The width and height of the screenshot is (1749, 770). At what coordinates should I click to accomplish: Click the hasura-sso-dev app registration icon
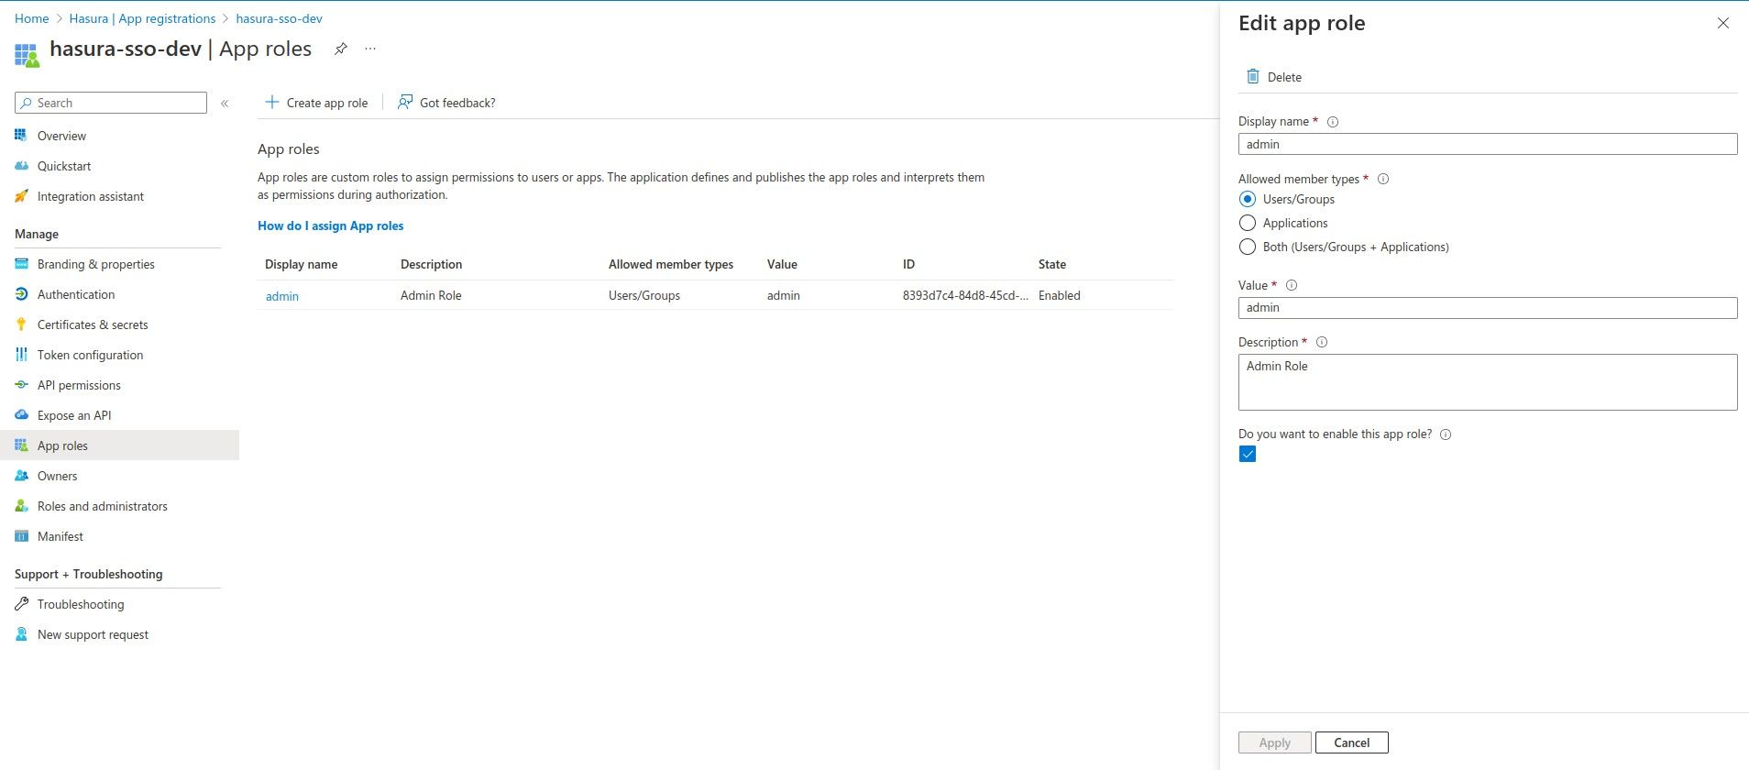point(27,55)
